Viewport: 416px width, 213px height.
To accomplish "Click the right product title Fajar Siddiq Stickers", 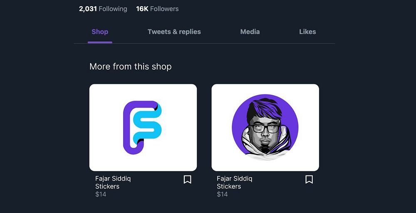I will coord(234,183).
